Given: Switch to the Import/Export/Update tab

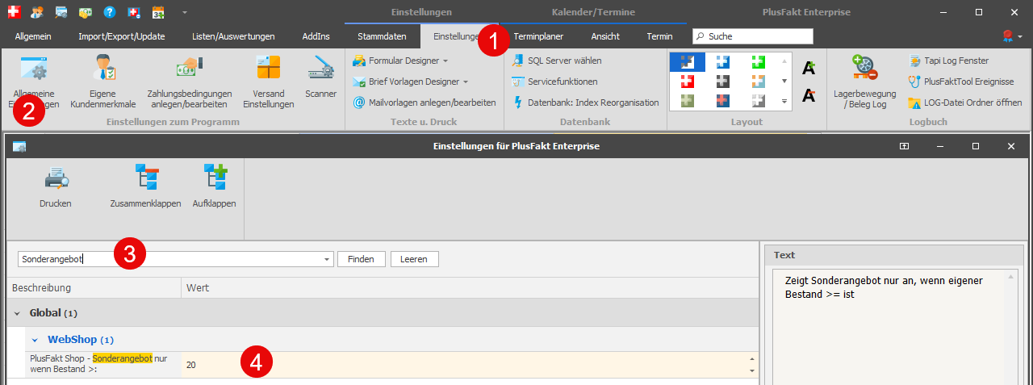Looking at the screenshot, I should 120,36.
